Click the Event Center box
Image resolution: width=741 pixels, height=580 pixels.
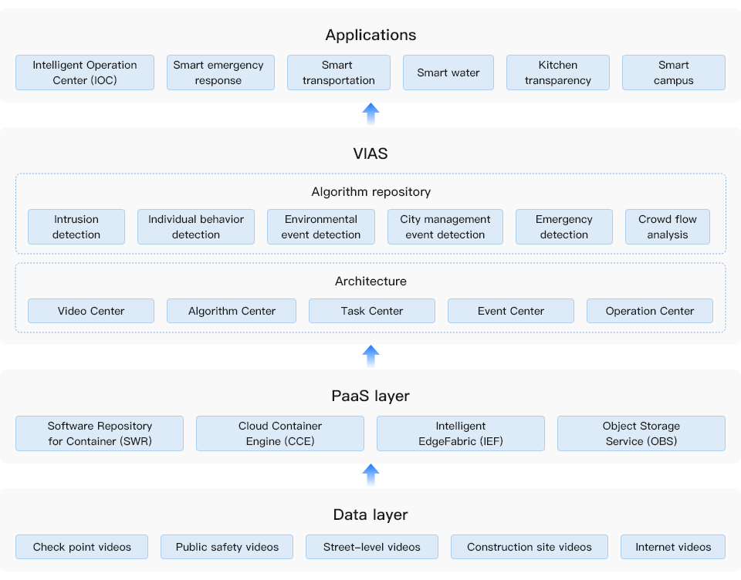tap(510, 311)
